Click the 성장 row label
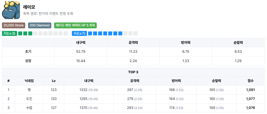Screen dimensions: 267x114 click(28, 61)
